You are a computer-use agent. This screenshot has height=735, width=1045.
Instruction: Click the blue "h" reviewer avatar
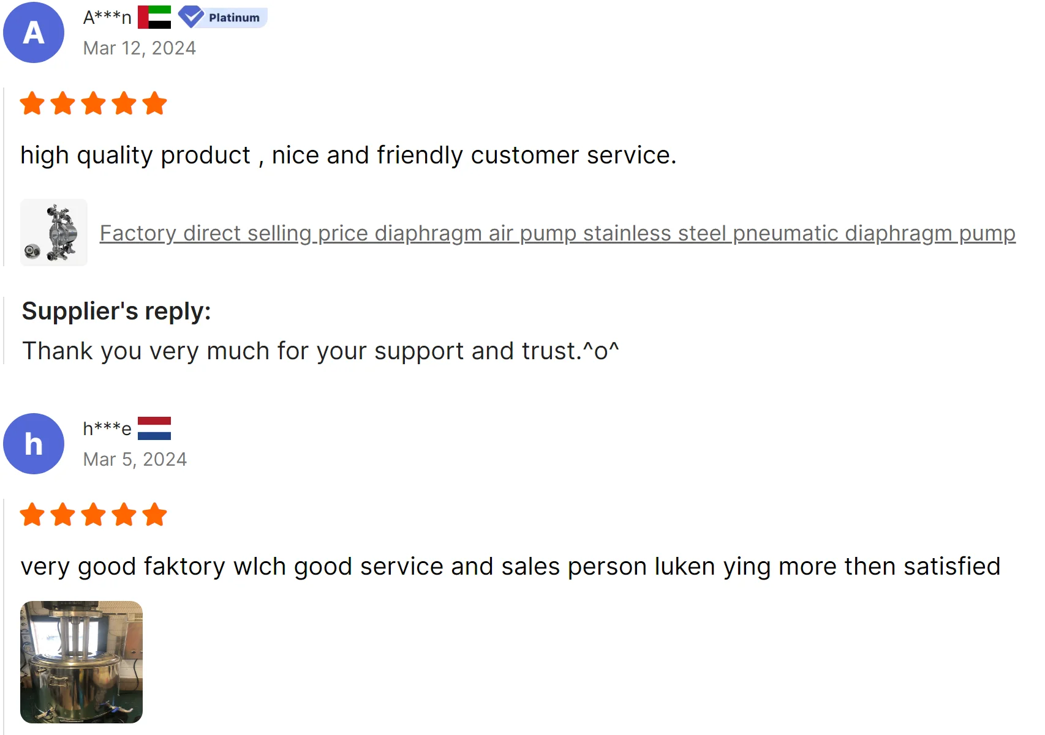click(34, 444)
